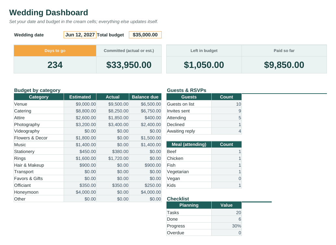Select the Transport category cell
The width and height of the screenshot is (336, 245).
tap(39, 172)
